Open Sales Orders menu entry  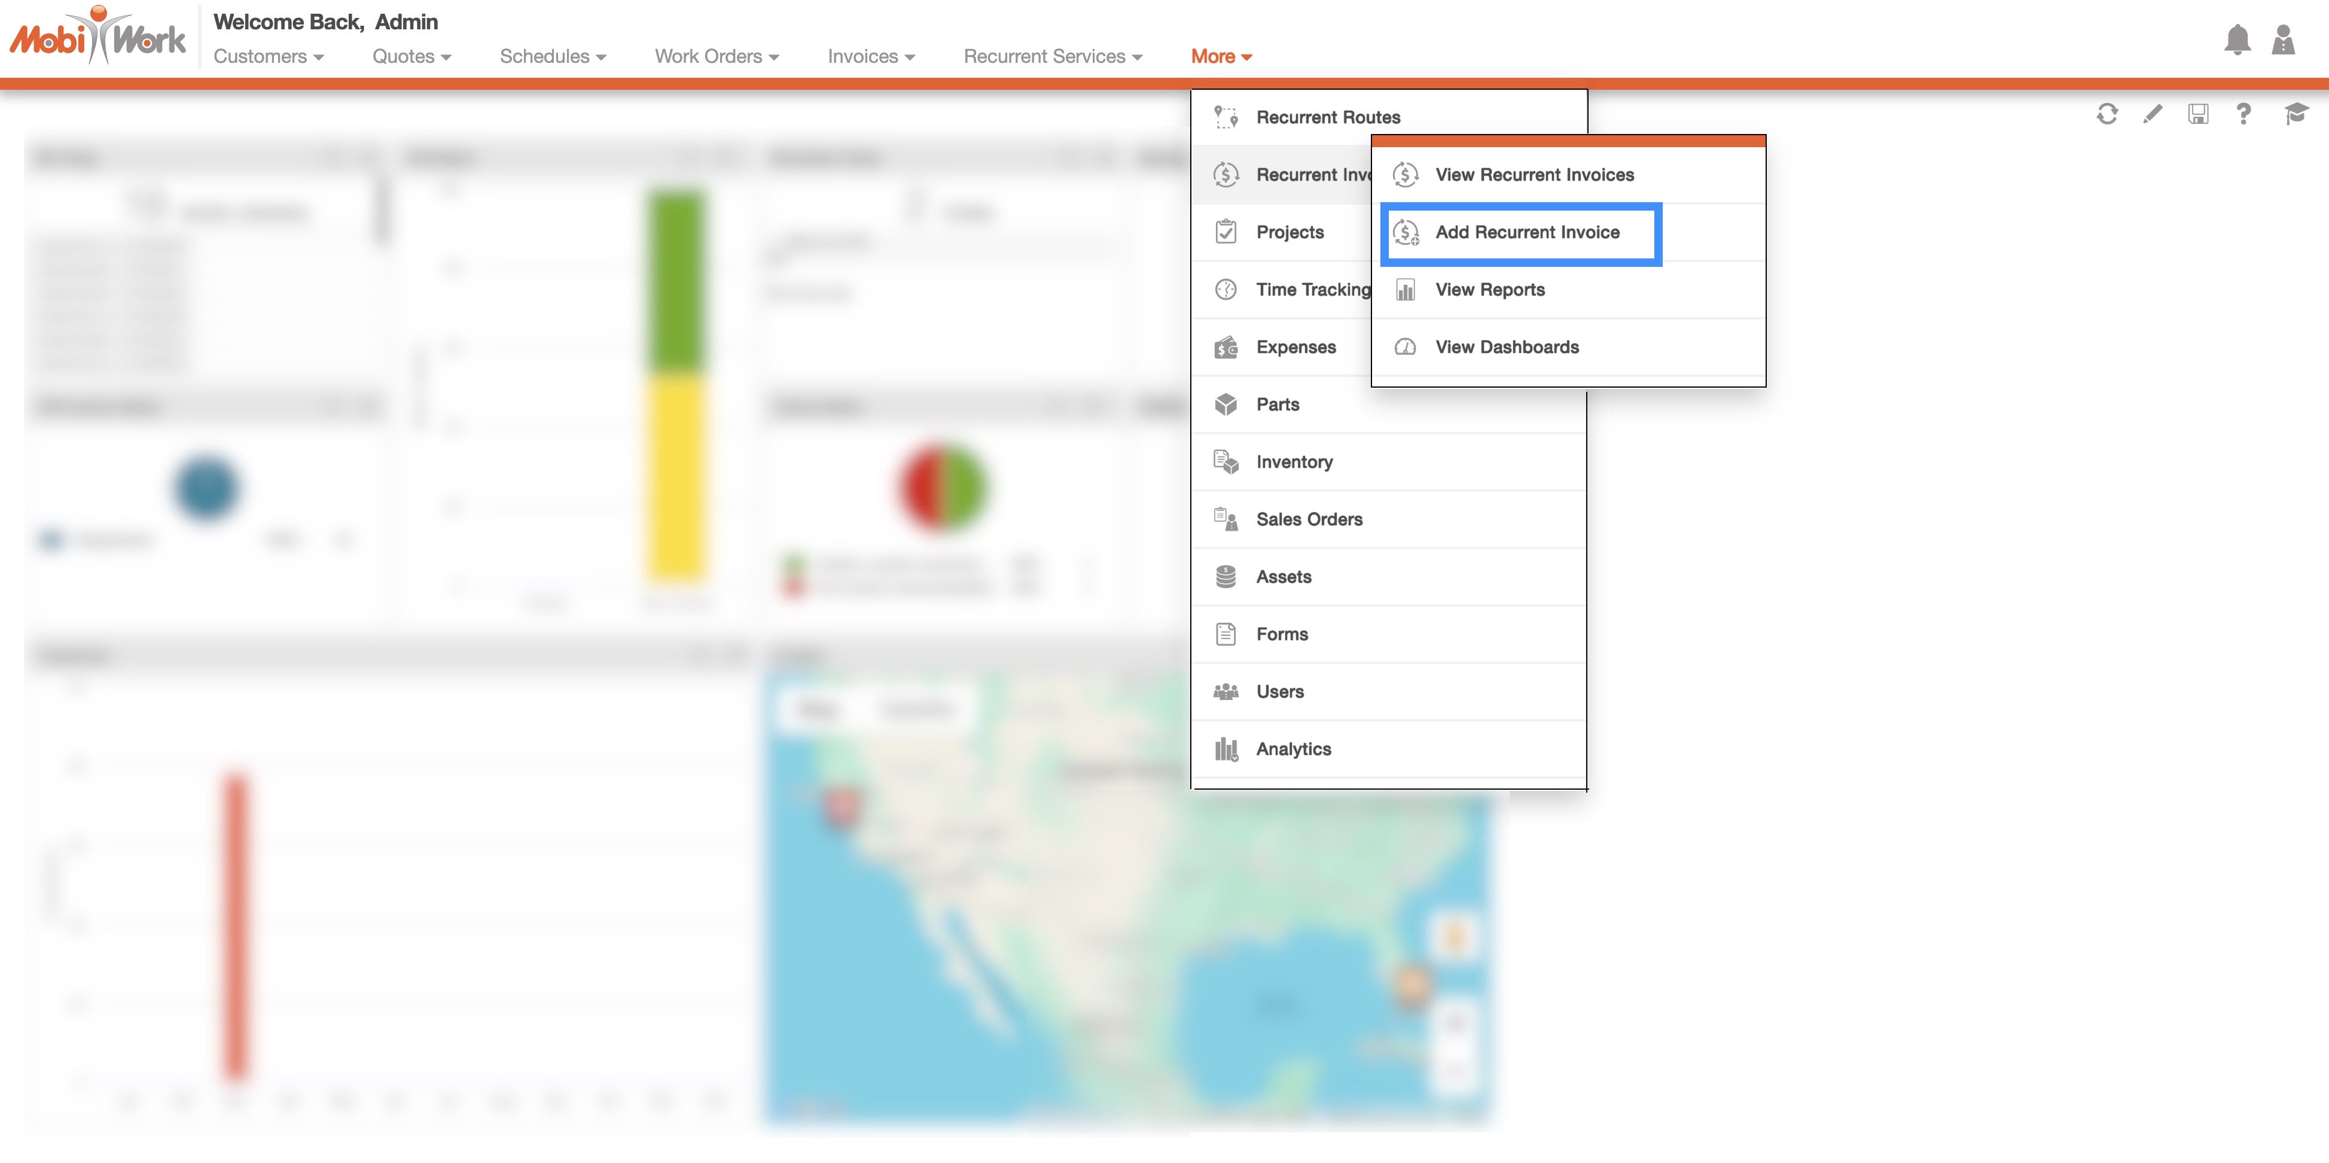pyautogui.click(x=1308, y=519)
